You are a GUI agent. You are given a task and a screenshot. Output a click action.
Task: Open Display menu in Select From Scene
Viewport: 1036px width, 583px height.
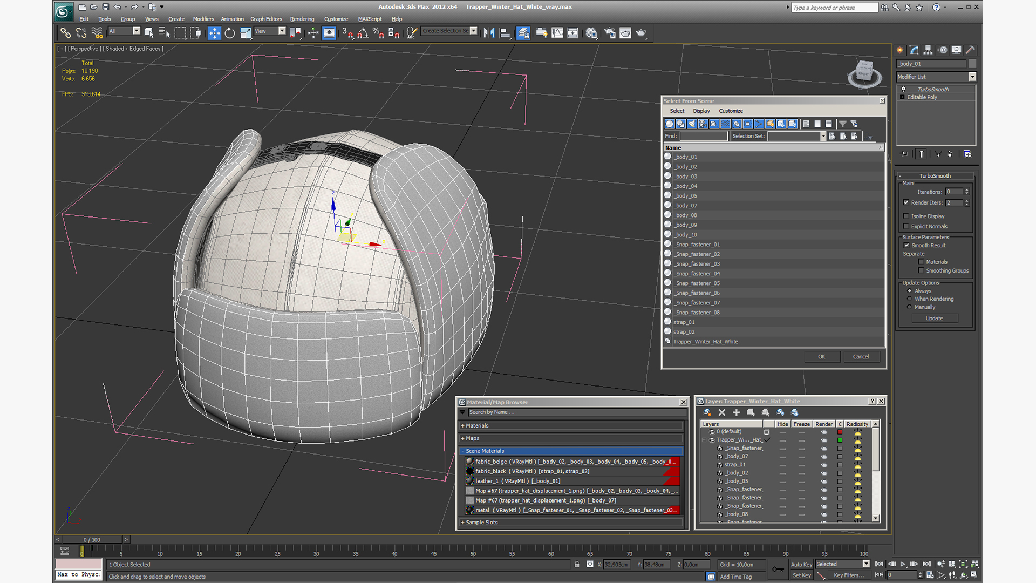click(701, 111)
